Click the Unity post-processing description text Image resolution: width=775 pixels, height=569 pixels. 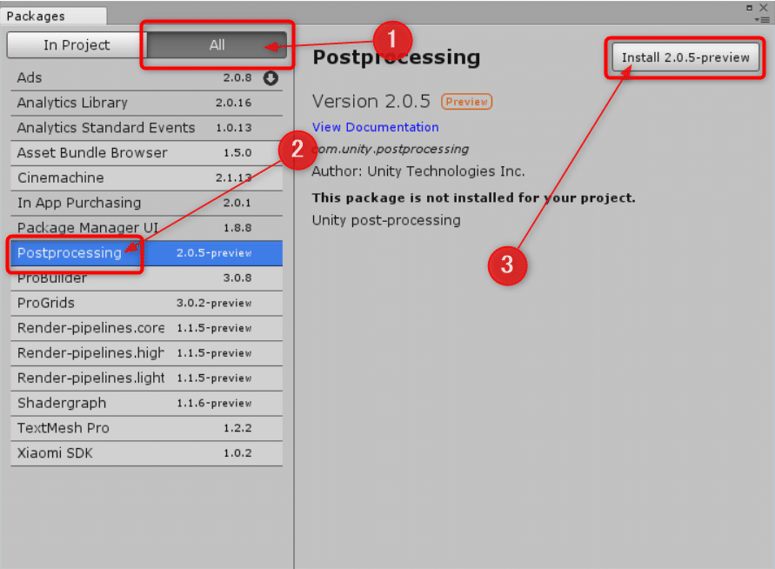386,220
